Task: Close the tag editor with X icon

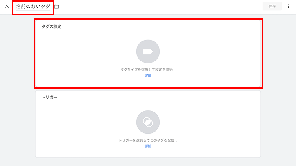Action: pos(7,6)
